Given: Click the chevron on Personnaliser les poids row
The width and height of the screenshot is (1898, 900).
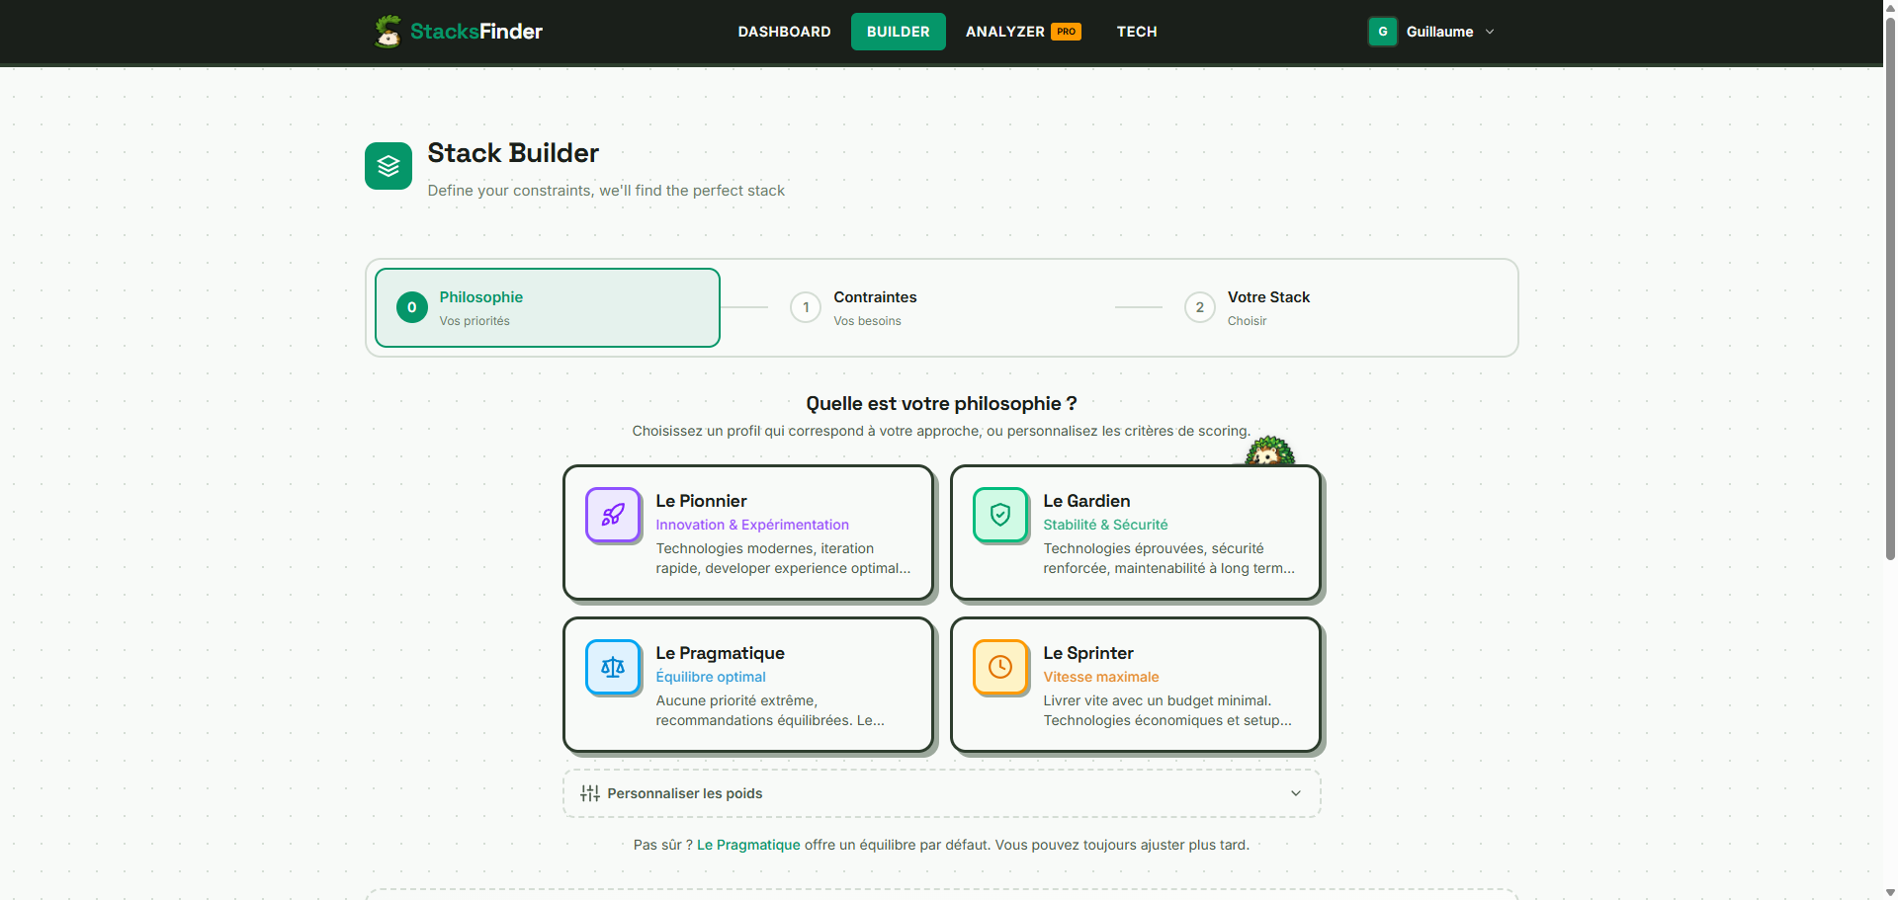Looking at the screenshot, I should [x=1296, y=793].
